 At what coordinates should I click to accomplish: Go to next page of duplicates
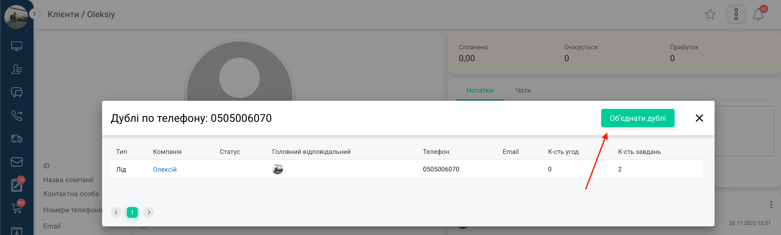click(149, 212)
